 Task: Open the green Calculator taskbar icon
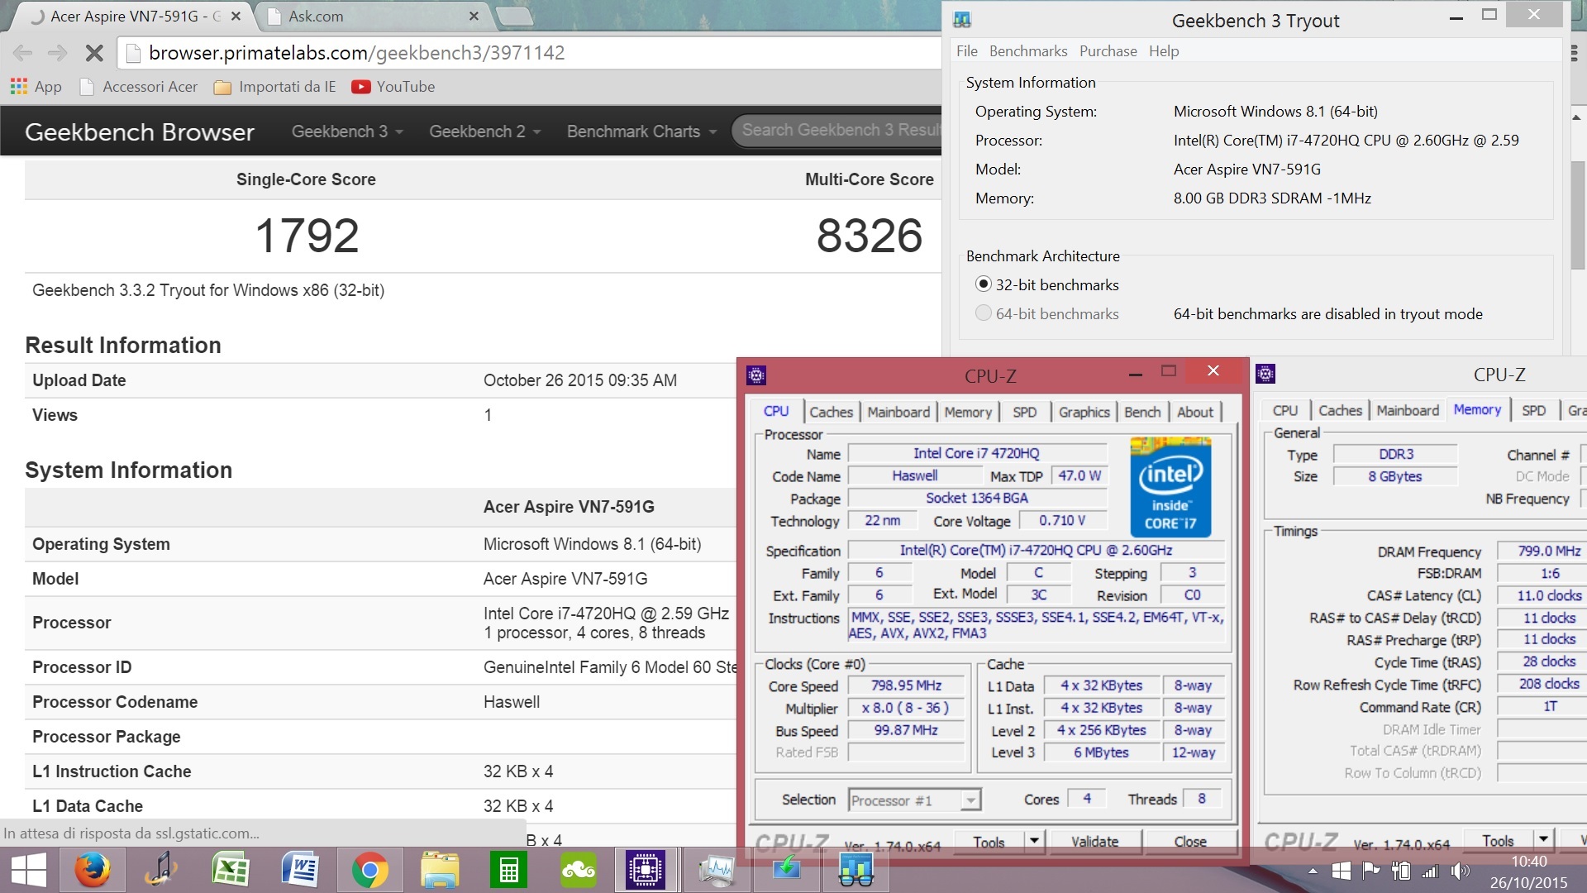(508, 870)
